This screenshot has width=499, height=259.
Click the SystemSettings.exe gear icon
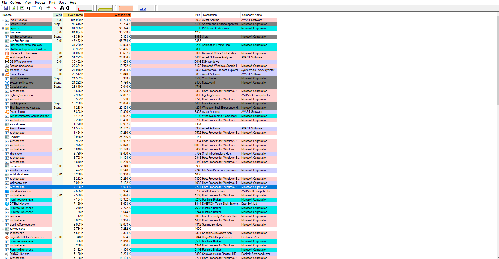[7, 83]
